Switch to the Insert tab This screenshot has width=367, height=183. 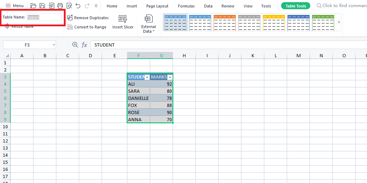pos(132,6)
